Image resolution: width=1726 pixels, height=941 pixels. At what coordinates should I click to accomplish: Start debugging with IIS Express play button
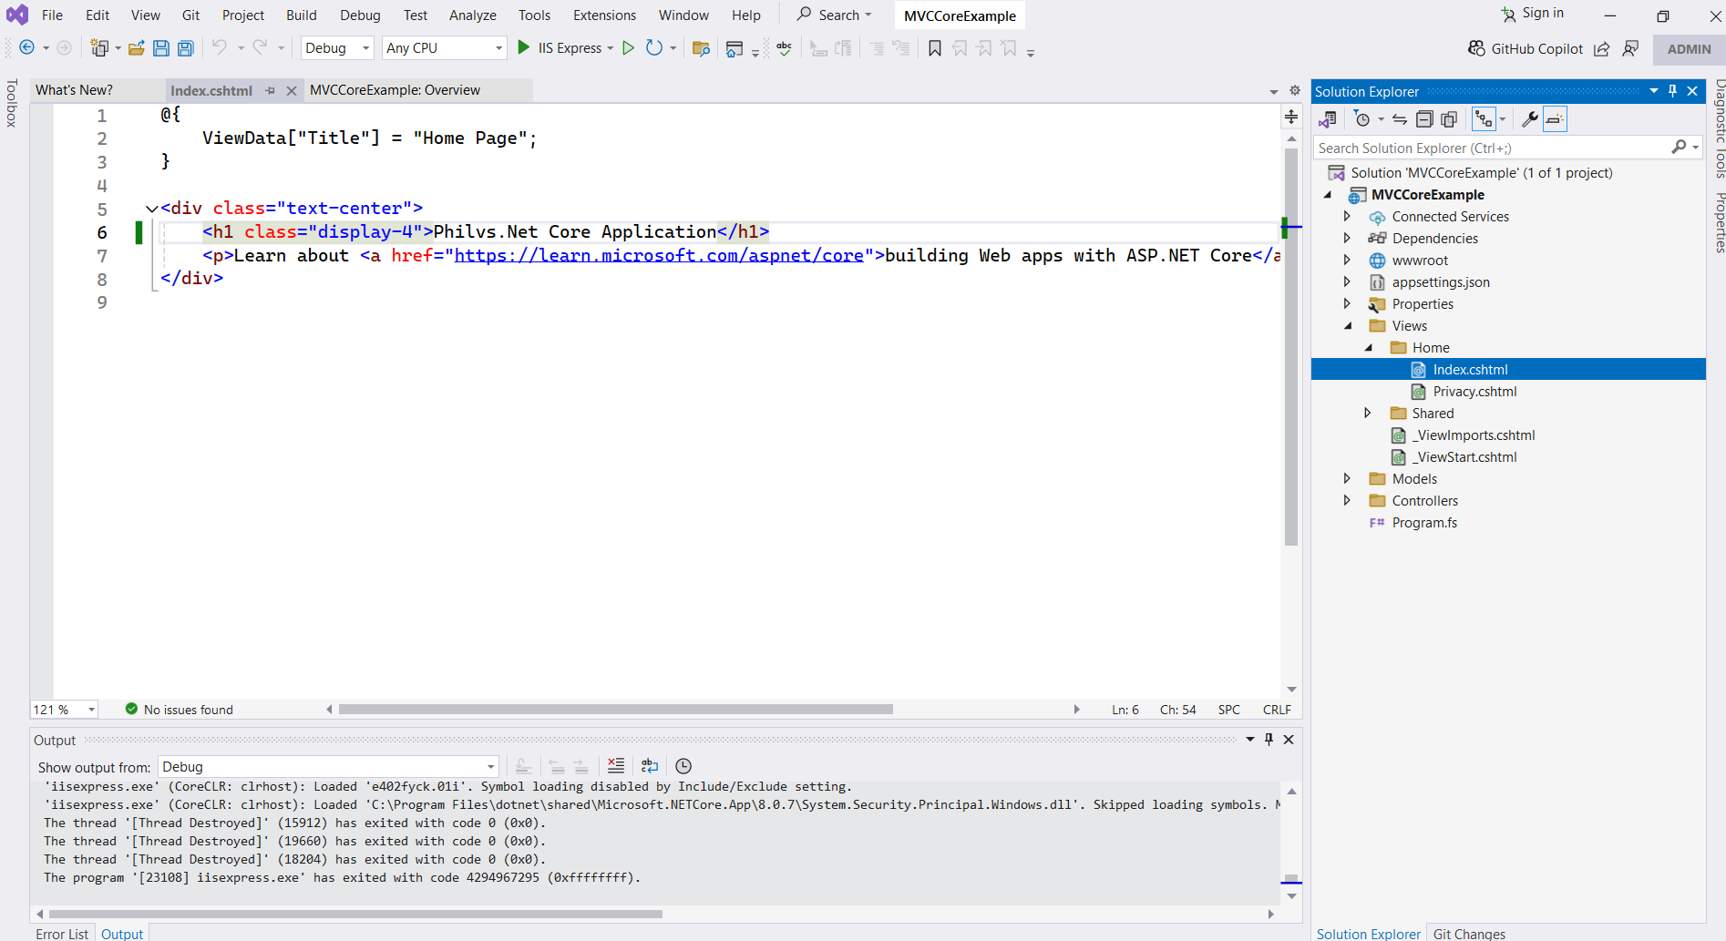(x=524, y=47)
